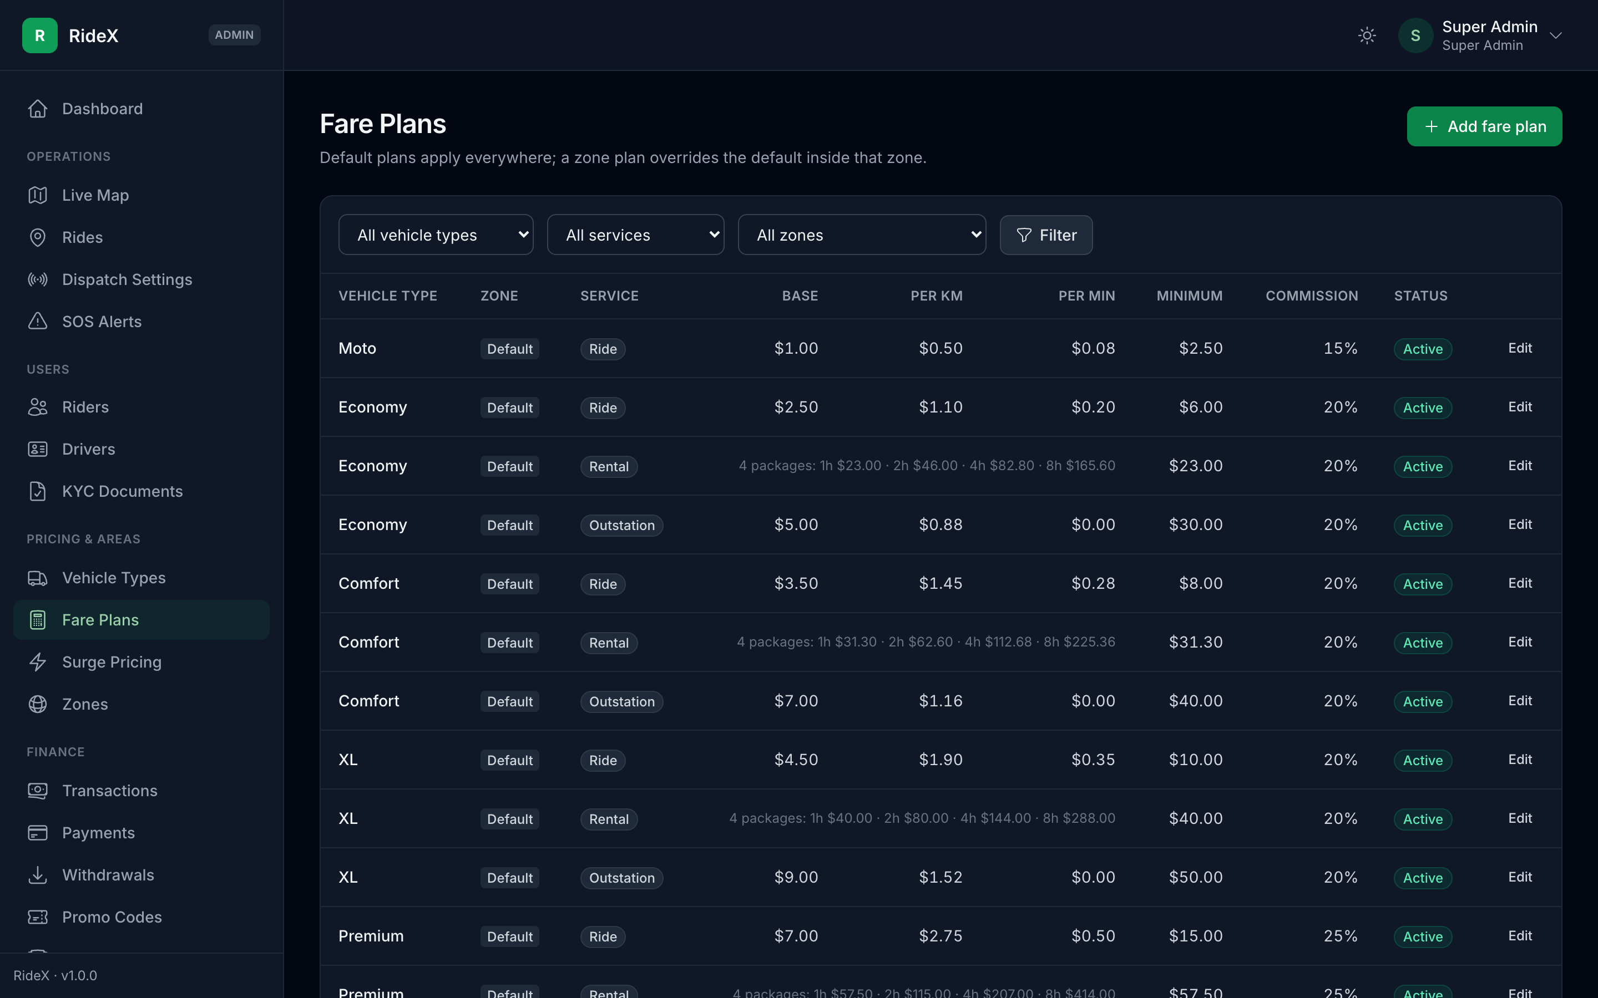Click the Drivers ID card icon
Image resolution: width=1598 pixels, height=998 pixels.
click(38, 450)
